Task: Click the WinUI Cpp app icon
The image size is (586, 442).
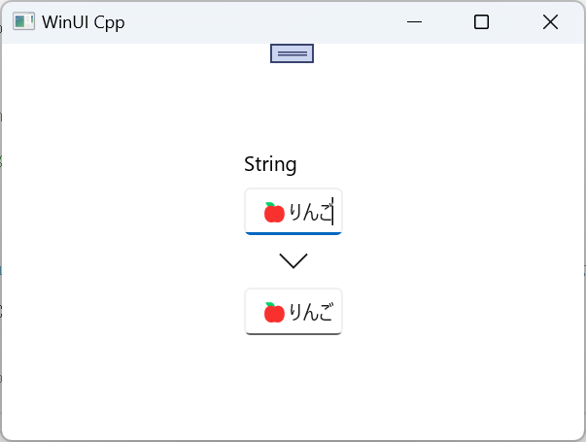Action: point(23,22)
